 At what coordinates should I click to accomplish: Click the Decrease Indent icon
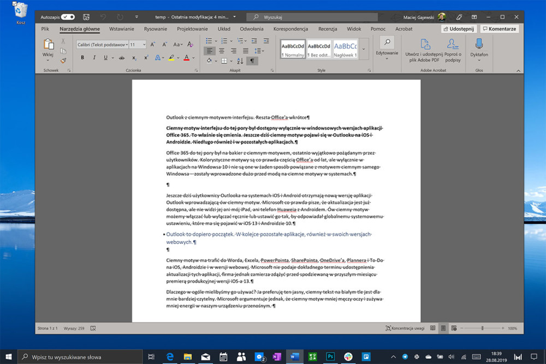(x=254, y=41)
